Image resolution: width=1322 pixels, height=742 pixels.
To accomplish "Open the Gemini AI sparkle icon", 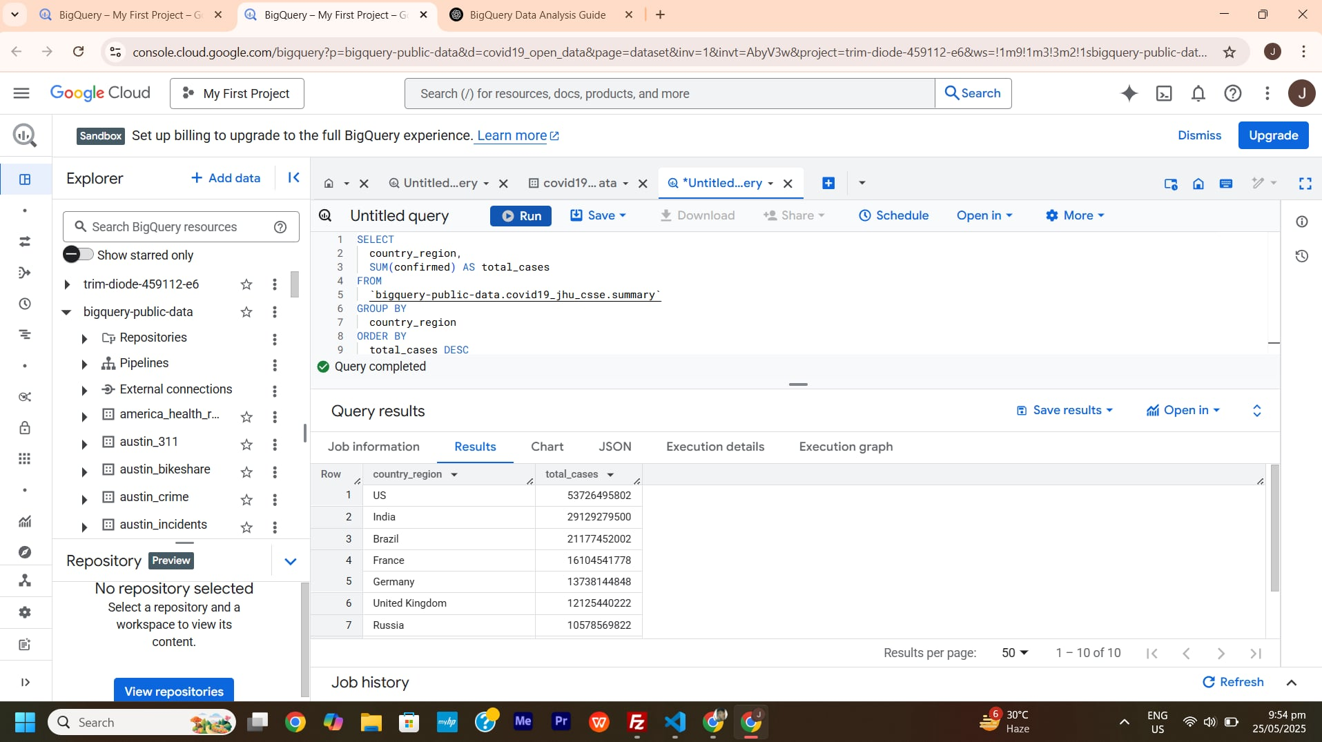I will pyautogui.click(x=1129, y=93).
